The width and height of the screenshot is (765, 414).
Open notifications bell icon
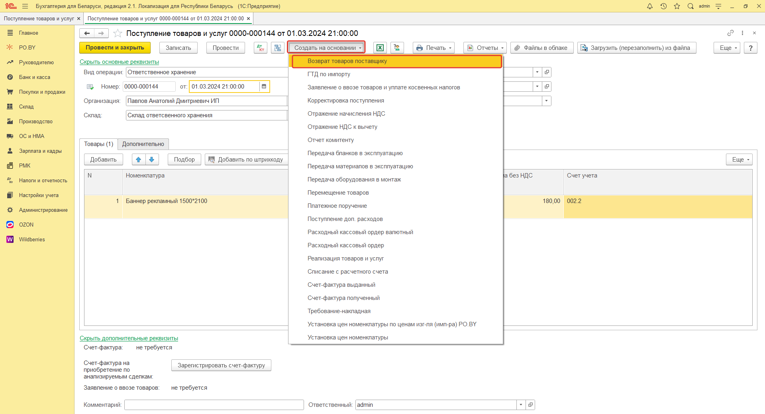[650, 6]
